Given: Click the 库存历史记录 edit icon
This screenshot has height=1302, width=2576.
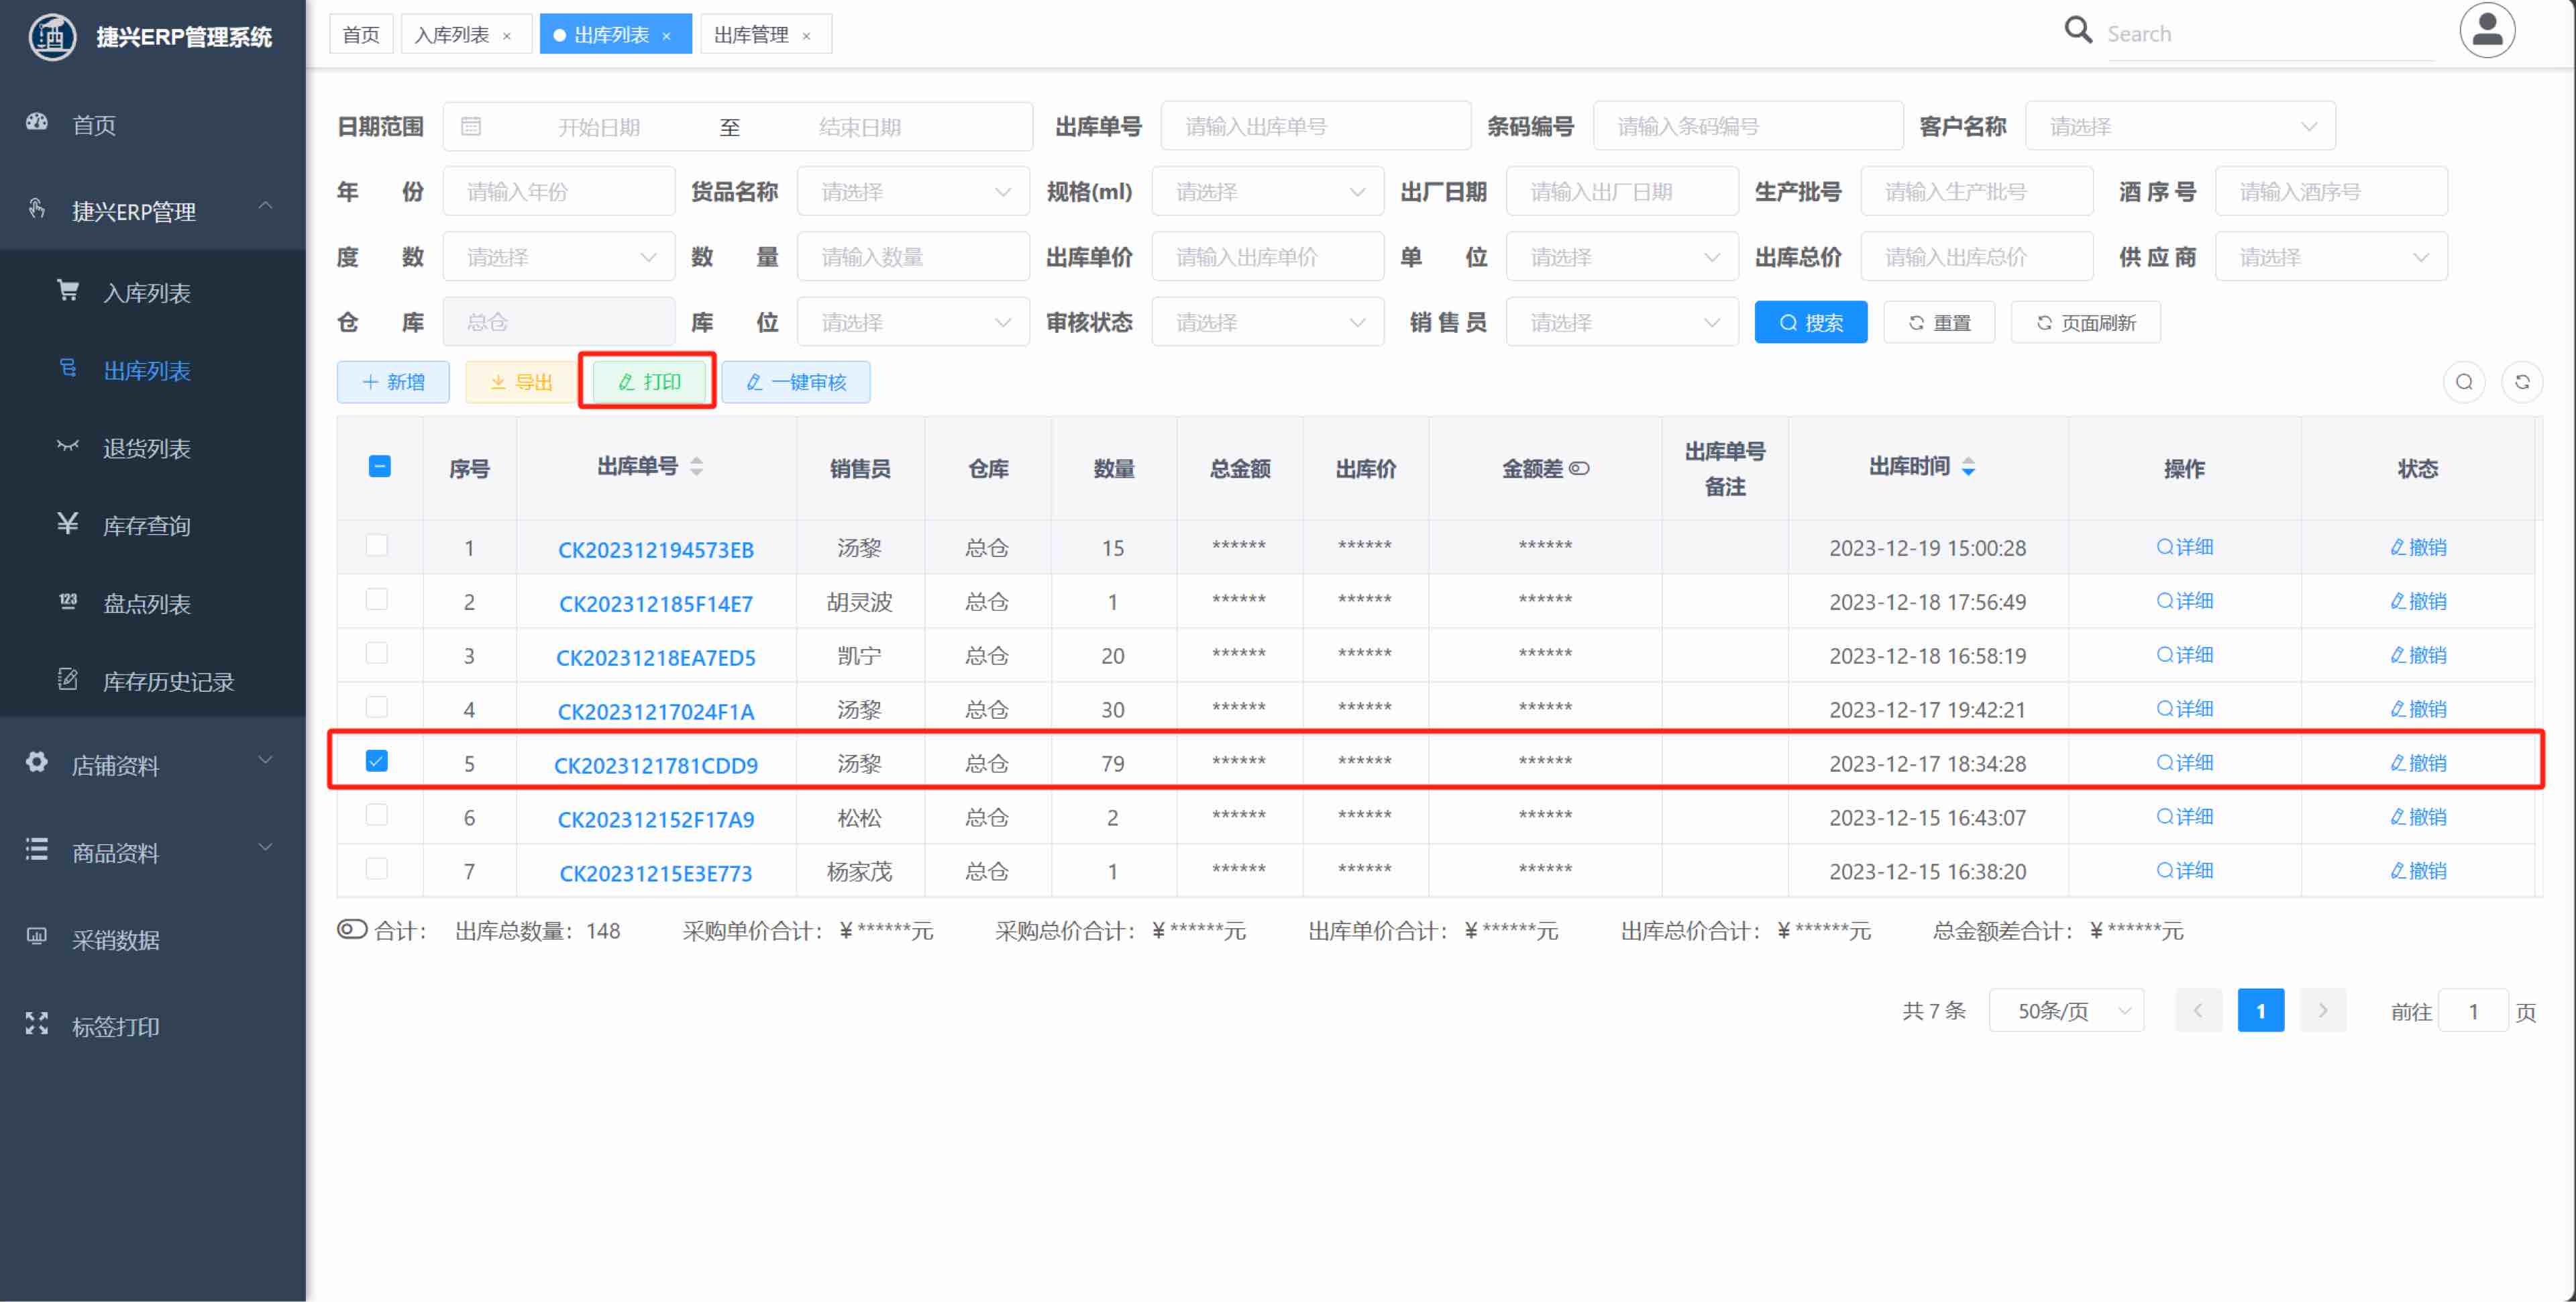Looking at the screenshot, I should coord(68,679).
